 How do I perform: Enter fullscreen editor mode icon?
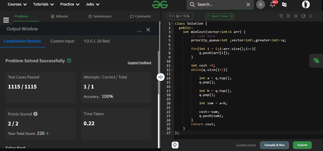tap(311, 16)
